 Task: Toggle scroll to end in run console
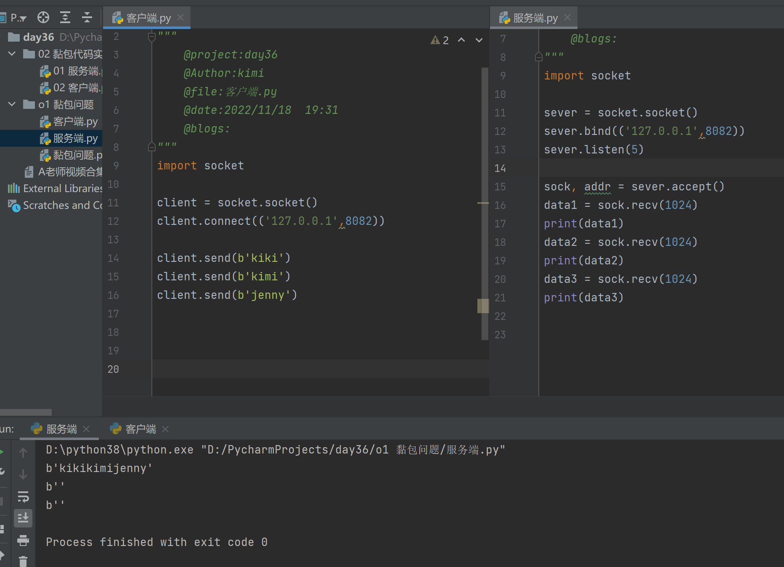23,518
